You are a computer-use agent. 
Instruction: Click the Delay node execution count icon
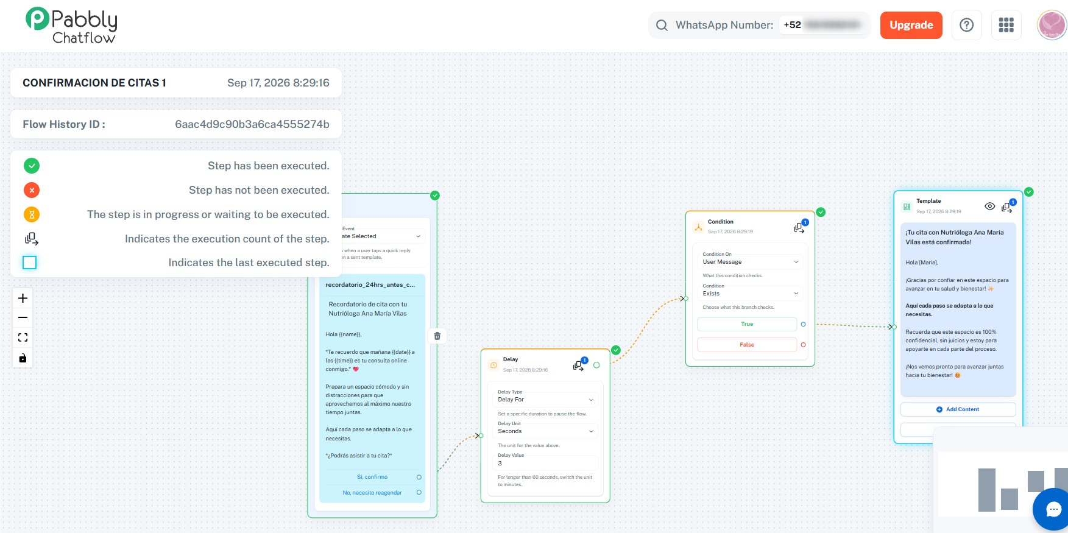pyautogui.click(x=579, y=364)
